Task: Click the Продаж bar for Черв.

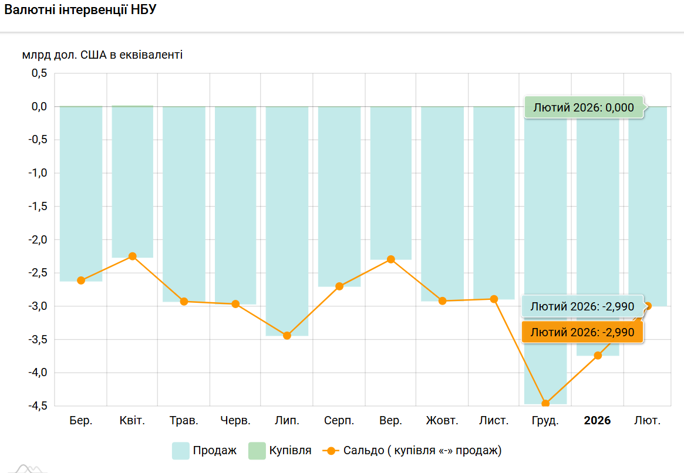Action: click(x=235, y=205)
